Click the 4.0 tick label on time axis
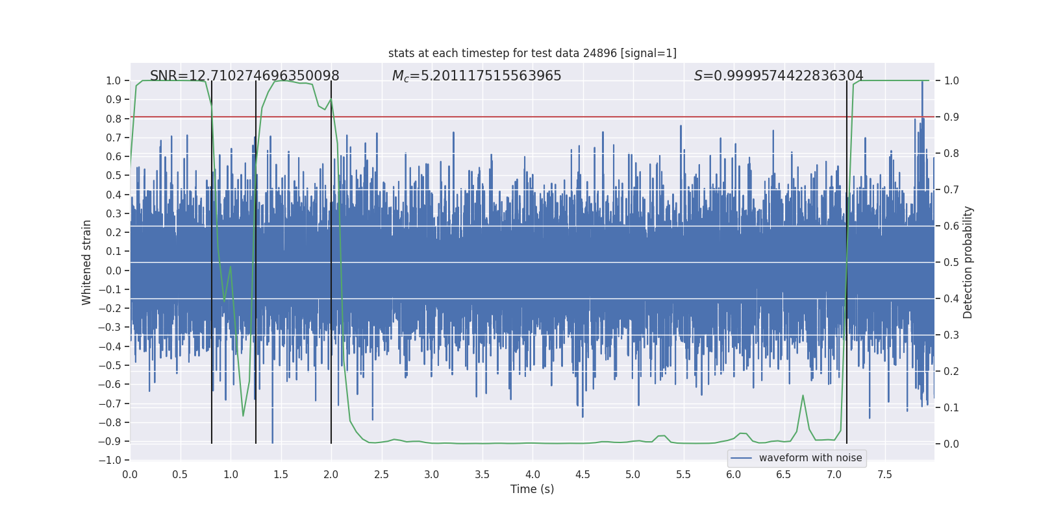The width and height of the screenshot is (1039, 519). (x=532, y=474)
